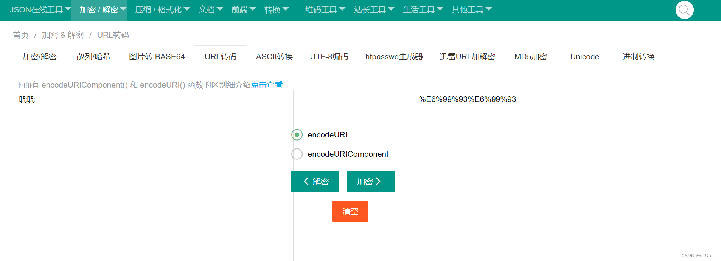Click the URL转码 breadcrumb item
The height and width of the screenshot is (261, 721).
tap(113, 35)
